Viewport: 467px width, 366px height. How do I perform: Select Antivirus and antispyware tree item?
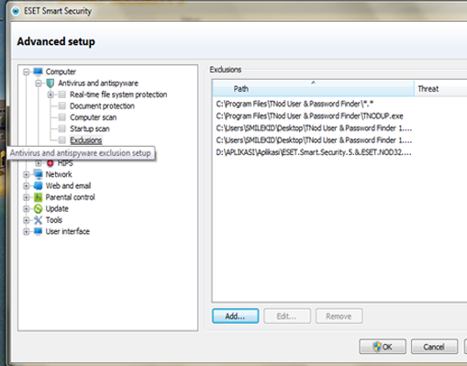coord(98,83)
